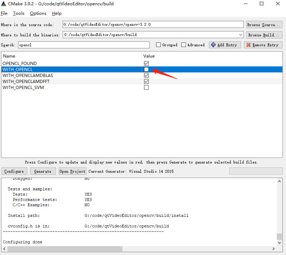Screen dimensions: 286x255
Task: Click the Open Project button
Action: coord(72,171)
